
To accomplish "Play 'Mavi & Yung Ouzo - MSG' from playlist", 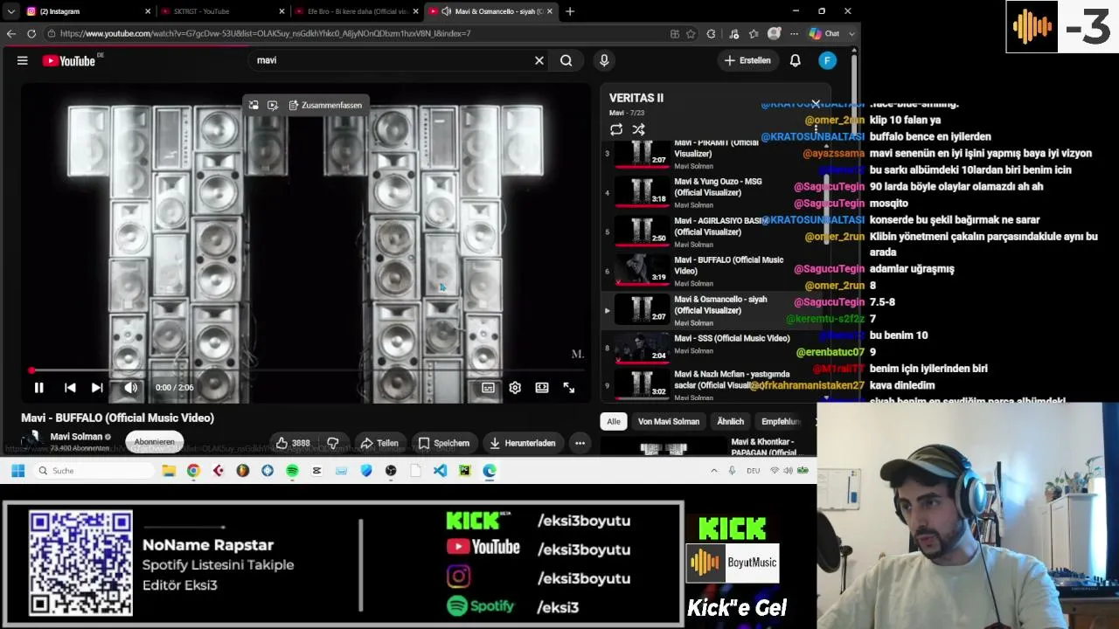I will point(713,192).
